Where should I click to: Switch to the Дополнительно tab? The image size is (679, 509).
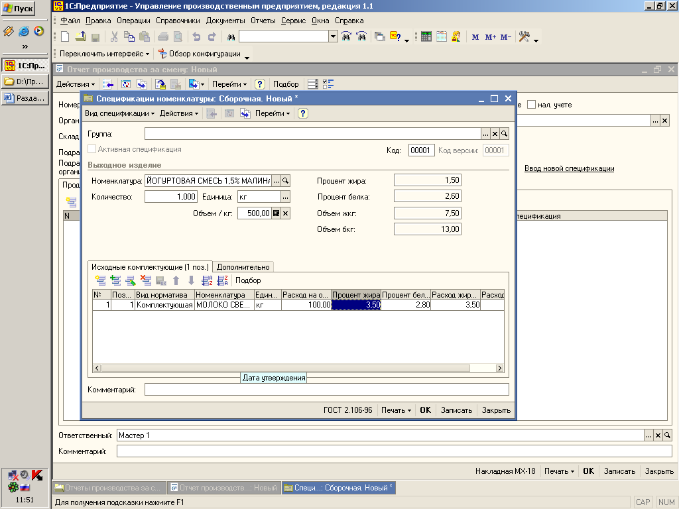(243, 267)
